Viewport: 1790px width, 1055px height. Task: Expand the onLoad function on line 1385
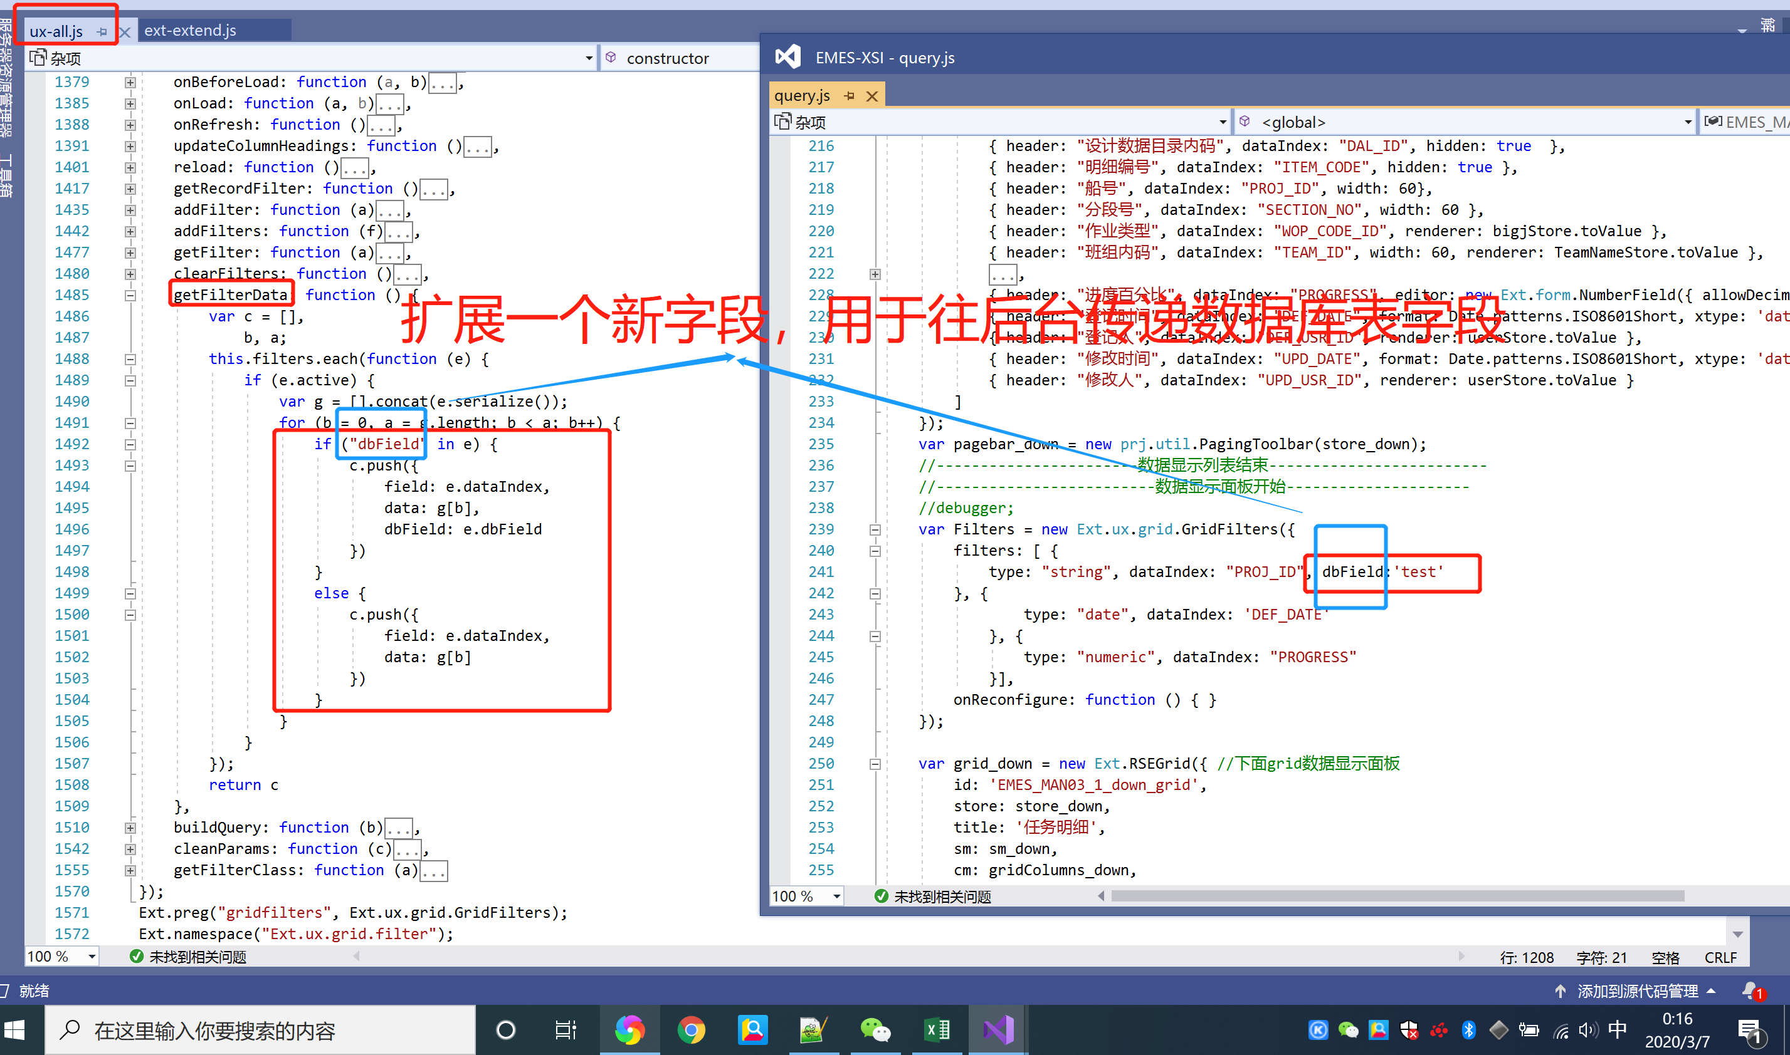(x=130, y=104)
